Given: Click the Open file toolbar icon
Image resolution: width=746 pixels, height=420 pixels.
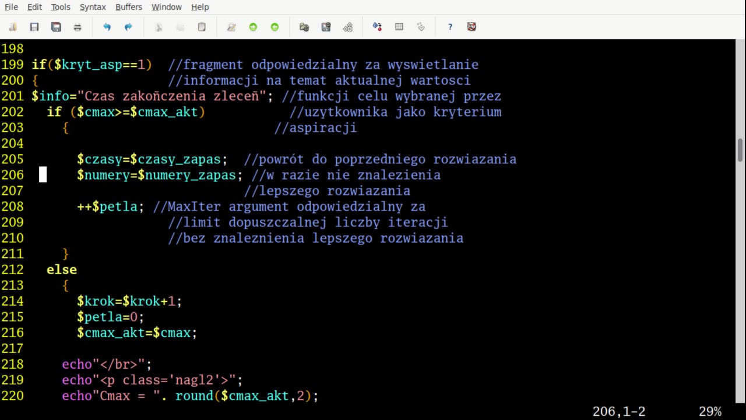Looking at the screenshot, I should coord(13,27).
